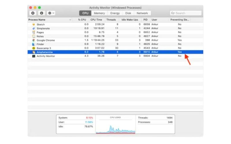The width and height of the screenshot is (231, 144).
Task: Click the Activity Monitor row icon
Action: click(x=34, y=56)
